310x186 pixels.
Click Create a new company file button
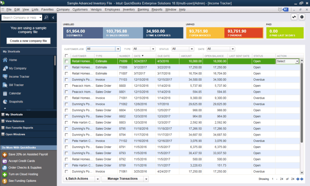(x=29, y=41)
